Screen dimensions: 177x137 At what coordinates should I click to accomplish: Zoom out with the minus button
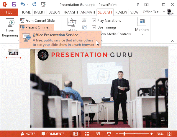[117, 134]
